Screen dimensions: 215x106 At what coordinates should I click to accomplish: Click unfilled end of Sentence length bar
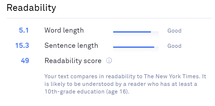click(x=157, y=47)
